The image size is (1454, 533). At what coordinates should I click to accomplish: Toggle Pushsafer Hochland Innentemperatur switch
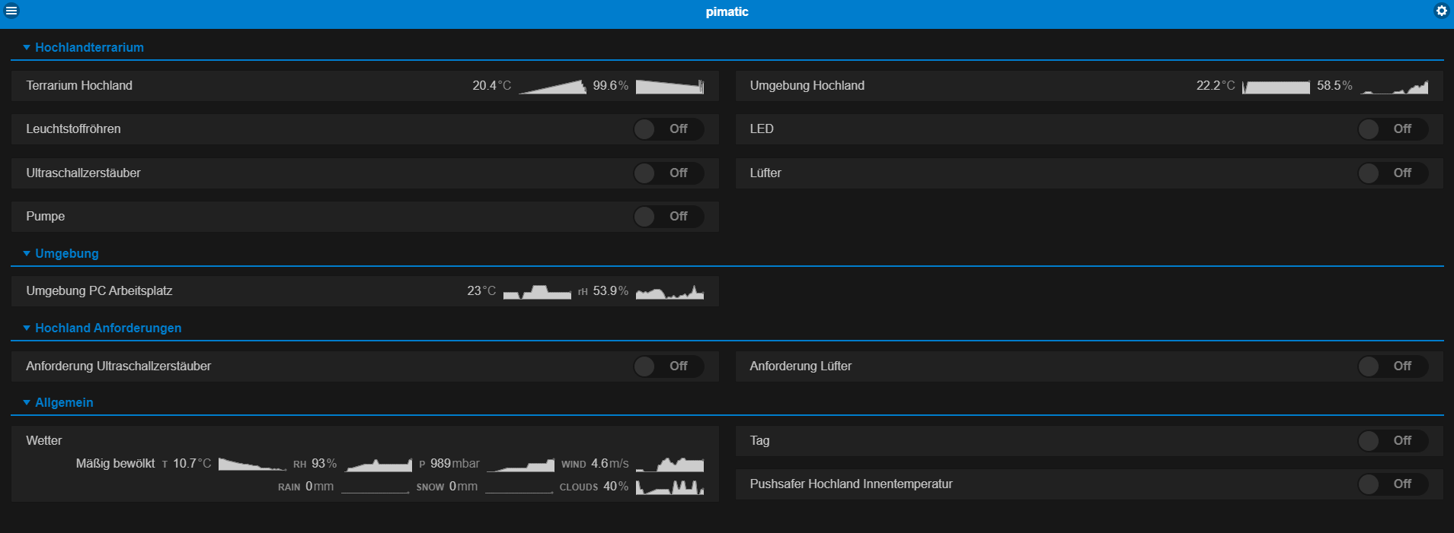pos(1392,484)
